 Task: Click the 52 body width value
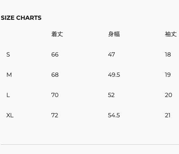coord(111,95)
